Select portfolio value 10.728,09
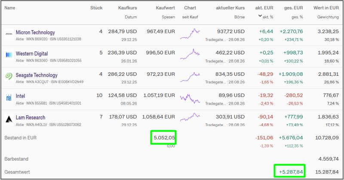344x180 pixels. [327, 138]
